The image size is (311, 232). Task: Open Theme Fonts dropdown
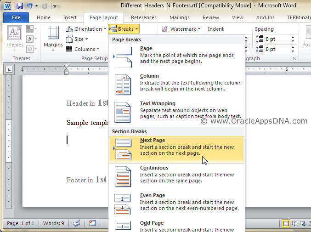click(32, 39)
